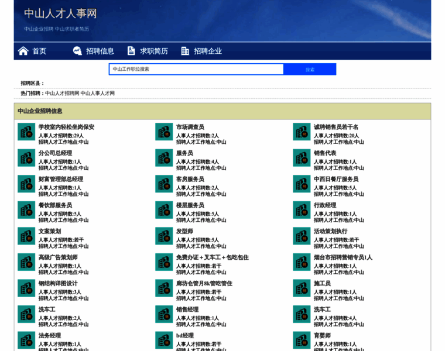The image size is (445, 351).
Task: Open the 首页 navigation tab
Action: coord(39,51)
